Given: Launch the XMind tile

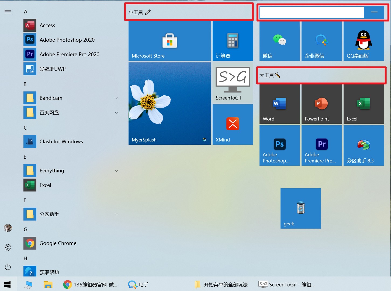Looking at the screenshot, I should coord(233,125).
